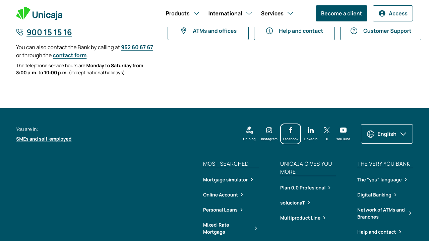
Task: Click the 952 60 67 67 phone link
Action: (137, 47)
